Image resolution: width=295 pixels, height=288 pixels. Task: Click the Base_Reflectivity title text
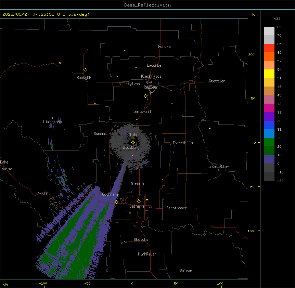click(147, 5)
